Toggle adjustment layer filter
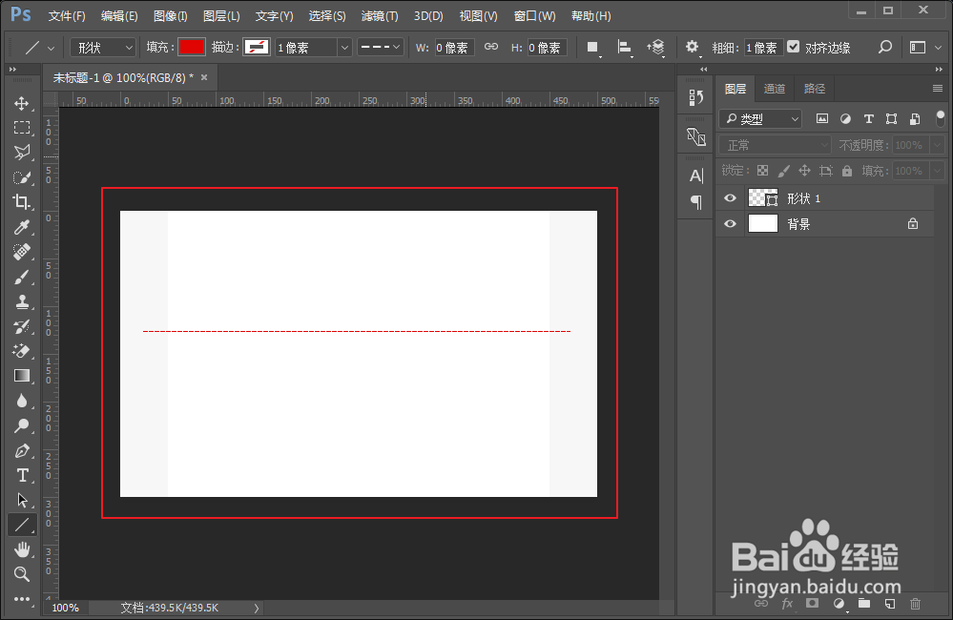This screenshot has height=620, width=953. point(845,118)
